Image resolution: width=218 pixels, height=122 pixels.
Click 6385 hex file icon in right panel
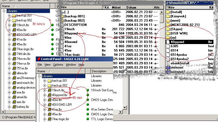click(168, 46)
